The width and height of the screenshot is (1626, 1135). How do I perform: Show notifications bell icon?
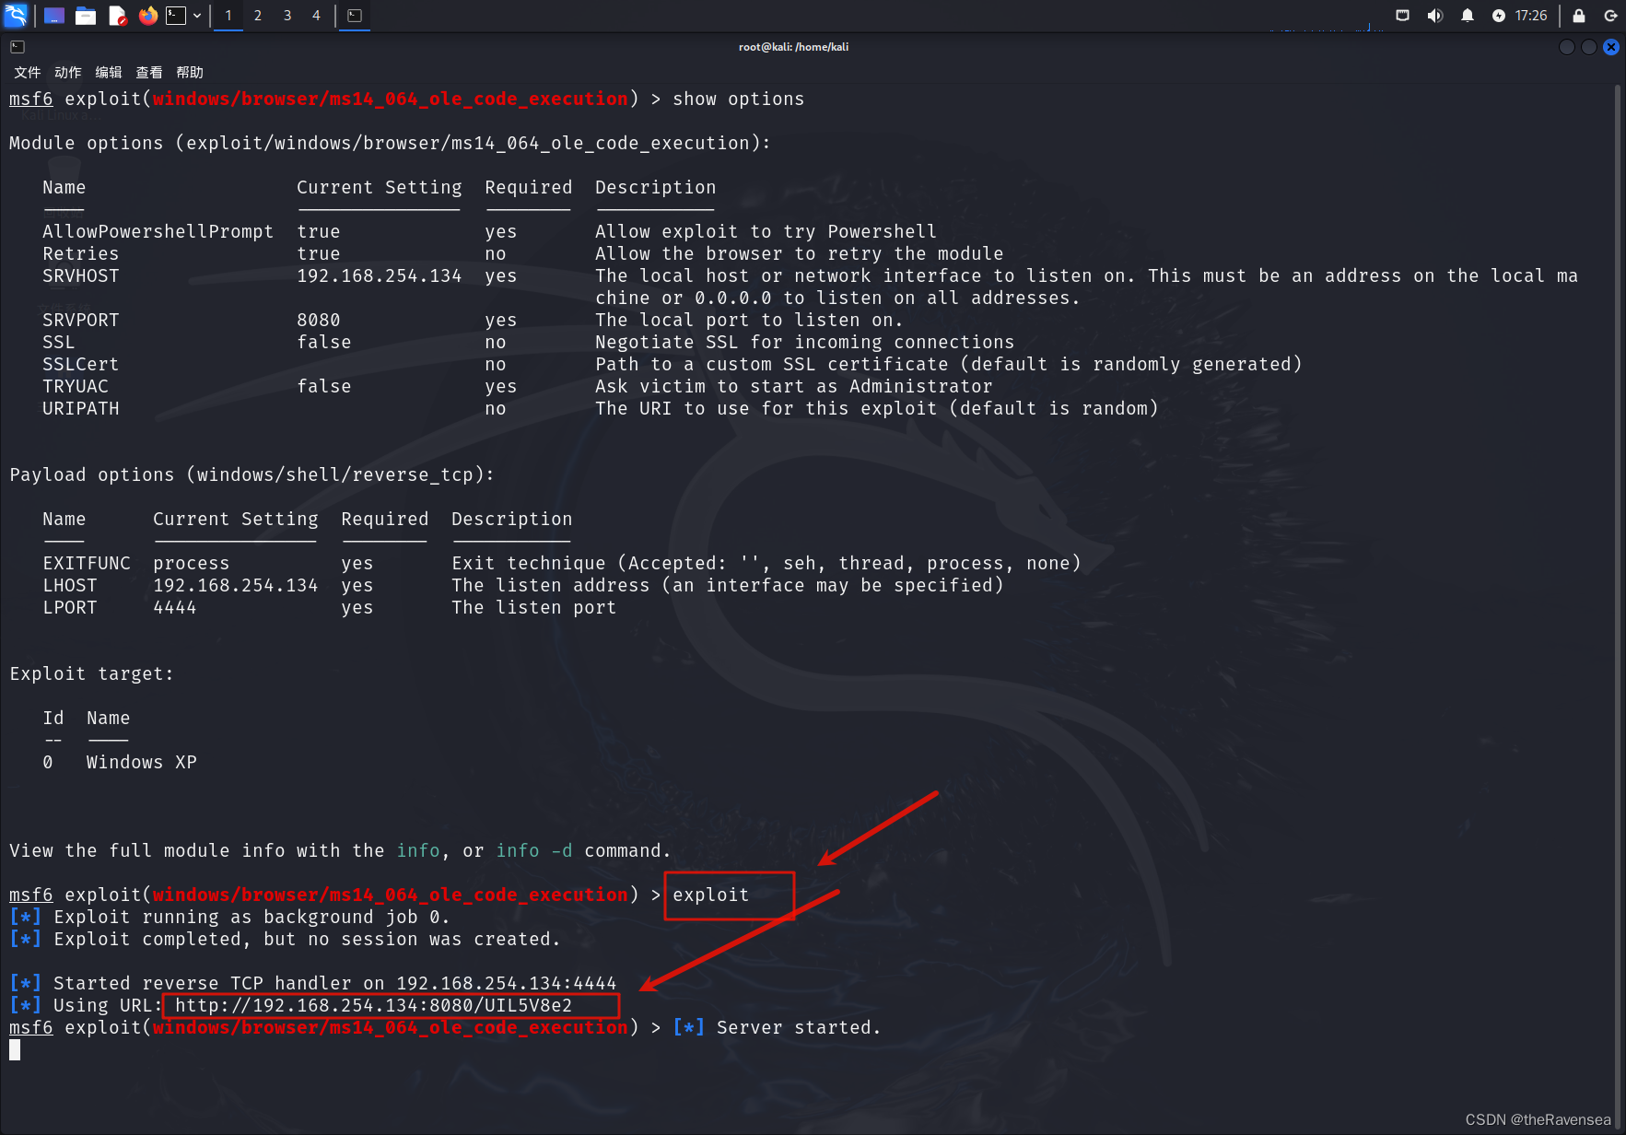[1467, 16]
